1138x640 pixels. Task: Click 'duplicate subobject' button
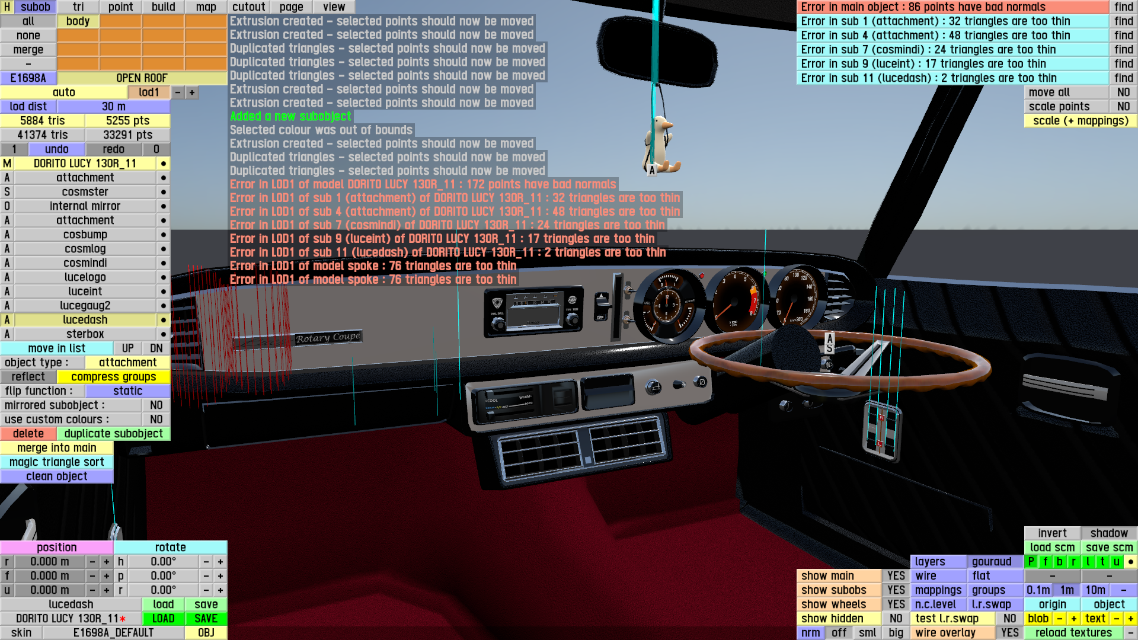tap(113, 434)
